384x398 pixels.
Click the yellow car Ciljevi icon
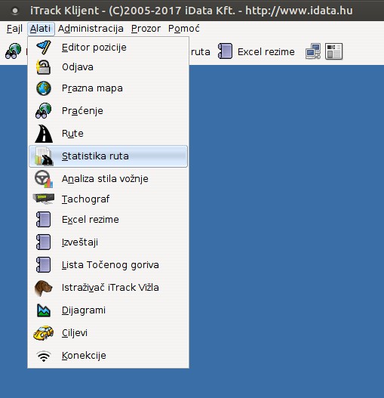pyautogui.click(x=43, y=333)
